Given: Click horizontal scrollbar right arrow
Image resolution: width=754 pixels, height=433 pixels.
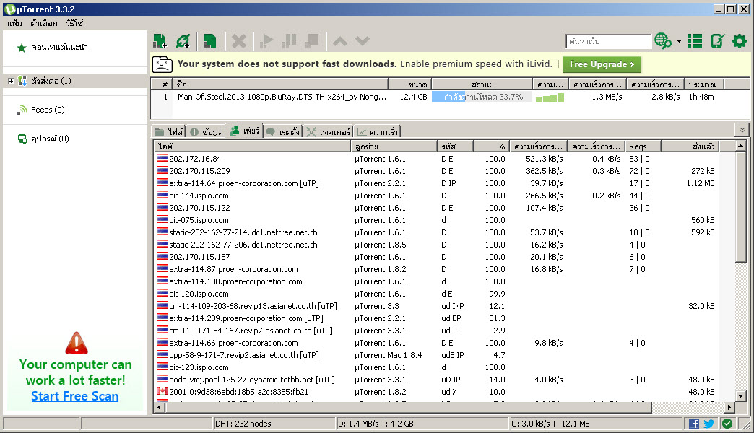Looking at the screenshot, I should tap(729, 408).
